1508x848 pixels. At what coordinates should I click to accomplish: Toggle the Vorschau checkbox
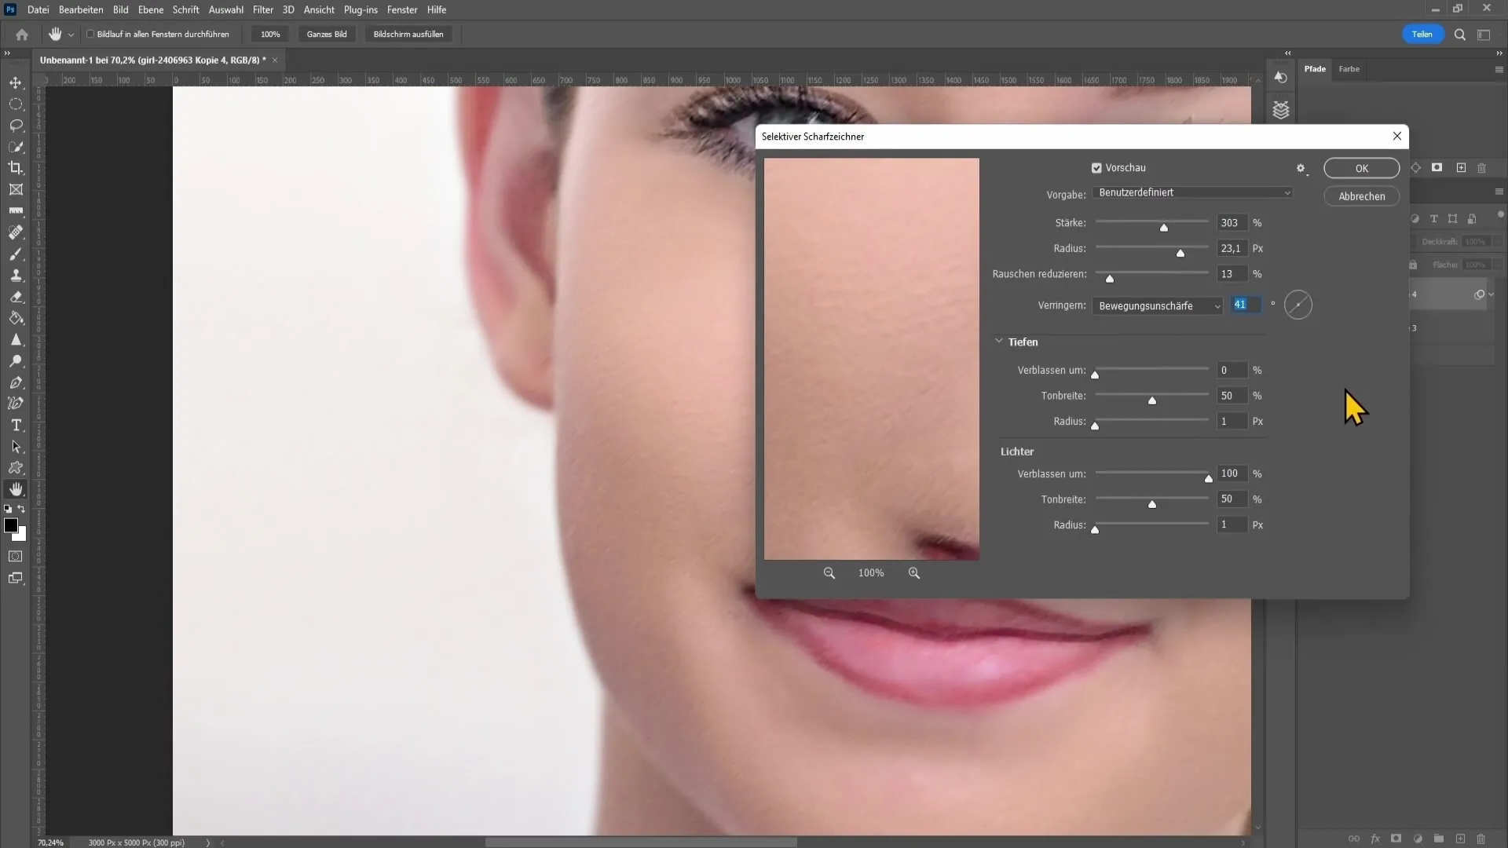tap(1096, 168)
